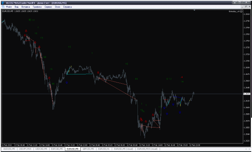Image resolution: width=252 pixels, height=152 pixels.
Task: Click the MetaTrader icon in the title bar
Action: click(3, 3)
